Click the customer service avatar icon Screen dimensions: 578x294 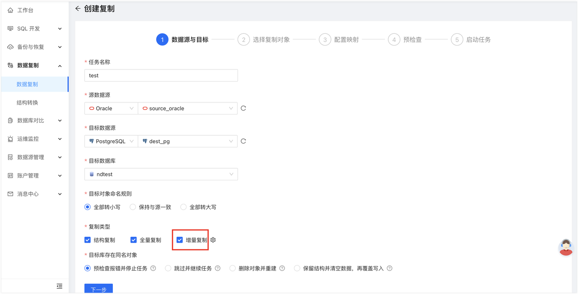click(x=566, y=247)
